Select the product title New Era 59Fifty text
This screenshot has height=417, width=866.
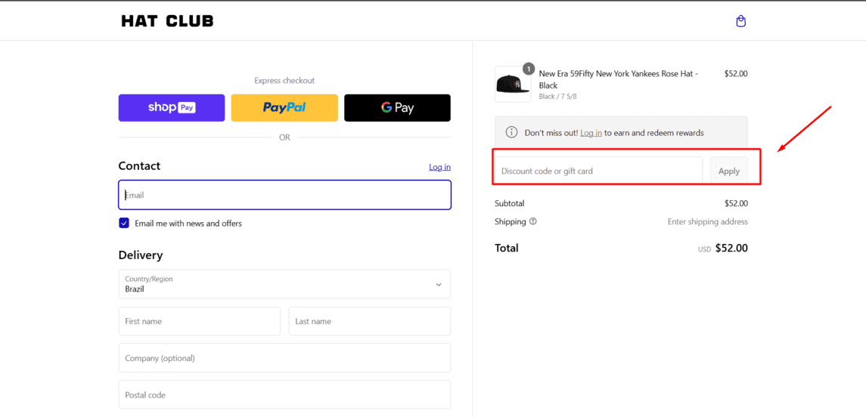point(619,79)
